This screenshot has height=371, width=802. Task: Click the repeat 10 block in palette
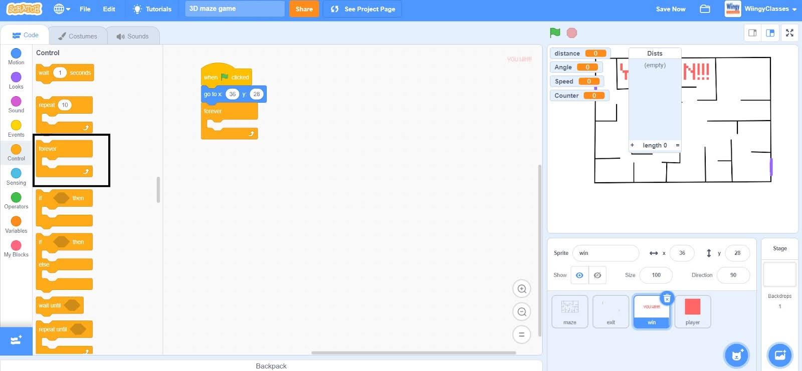click(64, 115)
